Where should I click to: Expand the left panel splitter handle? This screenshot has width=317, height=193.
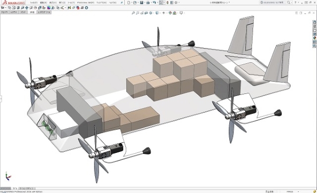[x=1, y=99]
